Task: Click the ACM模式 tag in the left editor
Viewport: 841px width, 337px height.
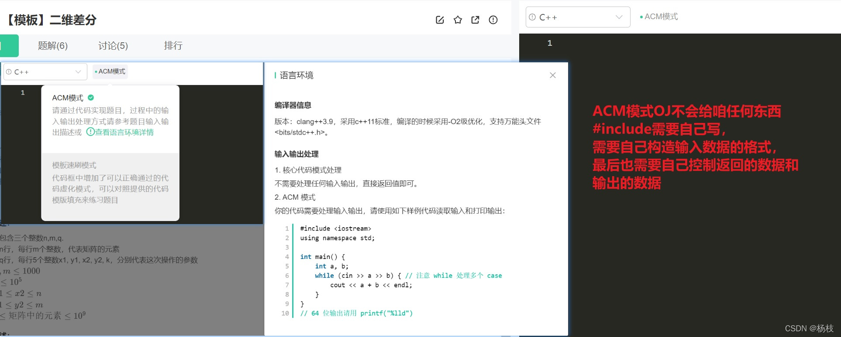Action: pyautogui.click(x=110, y=71)
